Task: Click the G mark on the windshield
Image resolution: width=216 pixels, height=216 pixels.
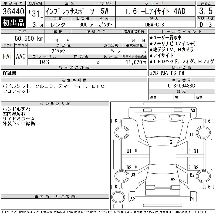Action: pos(171,142)
